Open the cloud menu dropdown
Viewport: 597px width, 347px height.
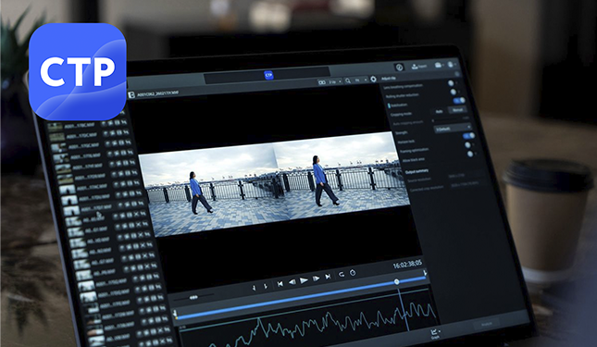439,65
